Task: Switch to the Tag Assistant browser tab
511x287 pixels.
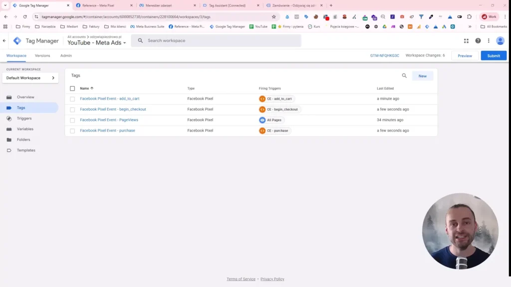Action: 231,5
